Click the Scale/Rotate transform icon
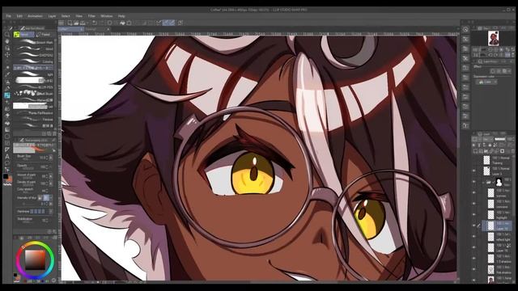 129,23
